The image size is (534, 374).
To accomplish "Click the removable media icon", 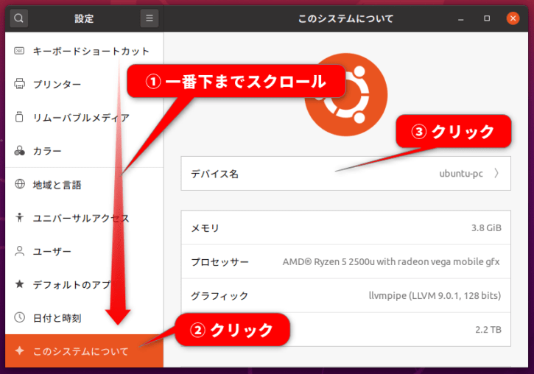I will coord(19,117).
